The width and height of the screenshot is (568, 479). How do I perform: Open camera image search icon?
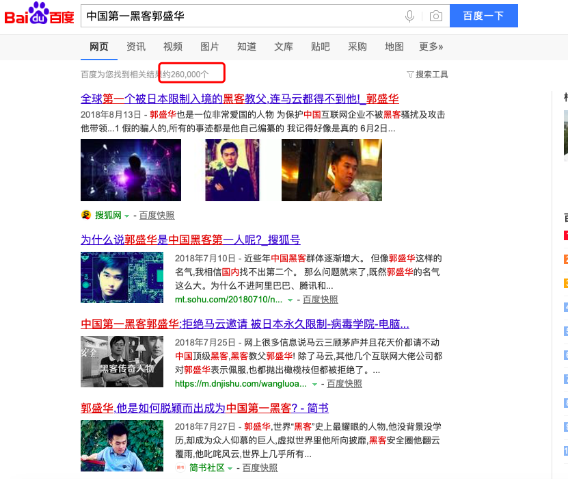click(x=436, y=16)
